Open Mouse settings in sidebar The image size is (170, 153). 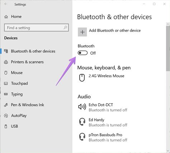tap(17, 73)
